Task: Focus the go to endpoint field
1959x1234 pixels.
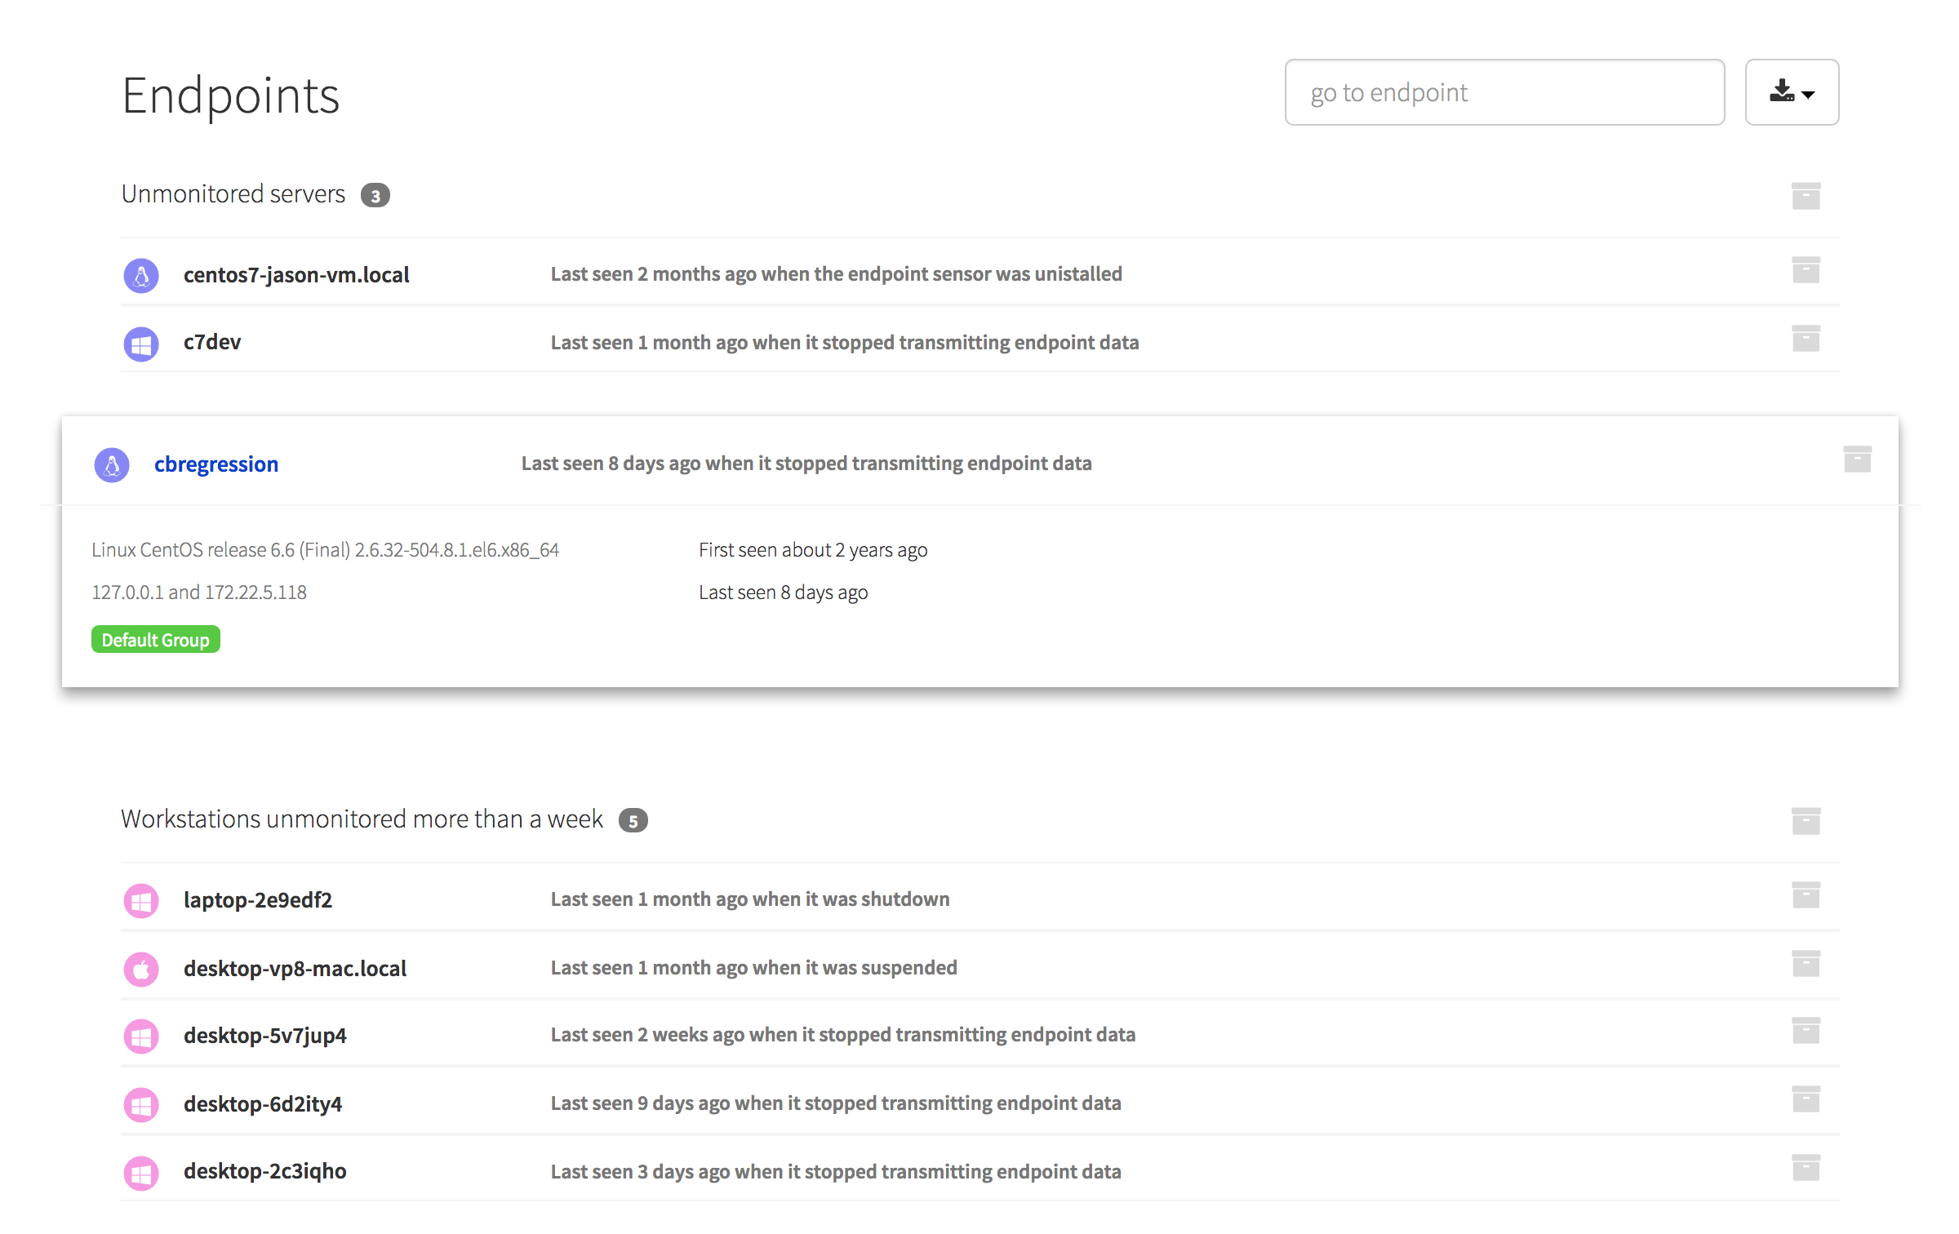Action: click(1504, 92)
